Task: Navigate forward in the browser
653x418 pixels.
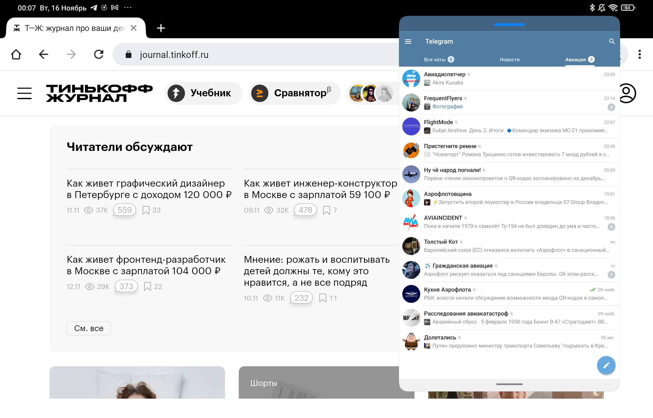Action: [71, 55]
